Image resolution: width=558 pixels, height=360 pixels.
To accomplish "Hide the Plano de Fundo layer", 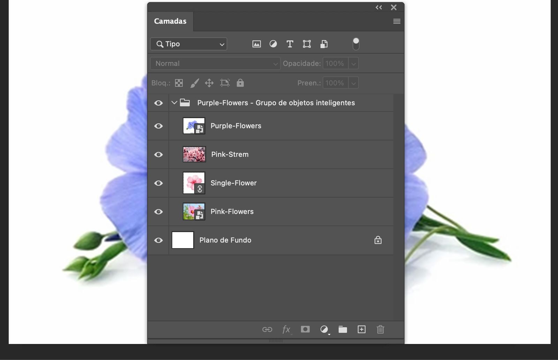I will click(x=159, y=240).
